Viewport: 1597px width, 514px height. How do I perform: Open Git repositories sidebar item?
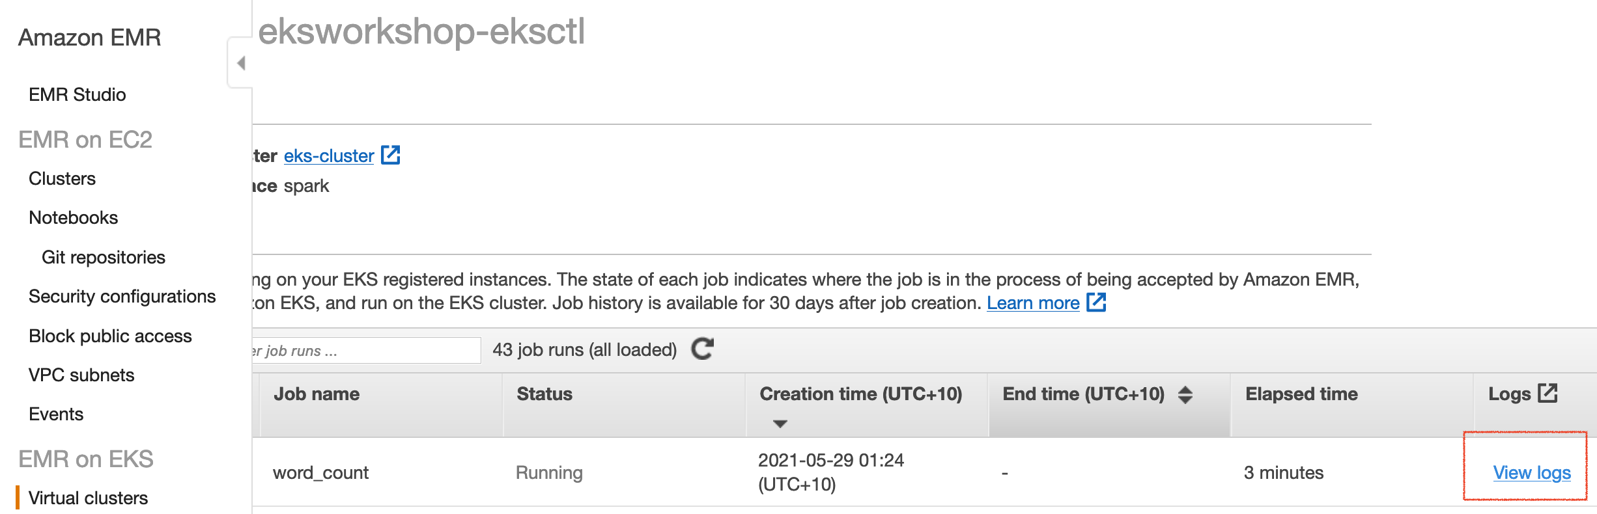point(104,257)
